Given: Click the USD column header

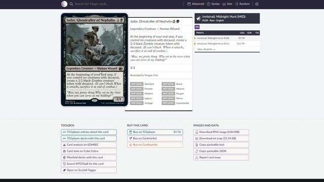Looking at the screenshot, I should point(242,33).
